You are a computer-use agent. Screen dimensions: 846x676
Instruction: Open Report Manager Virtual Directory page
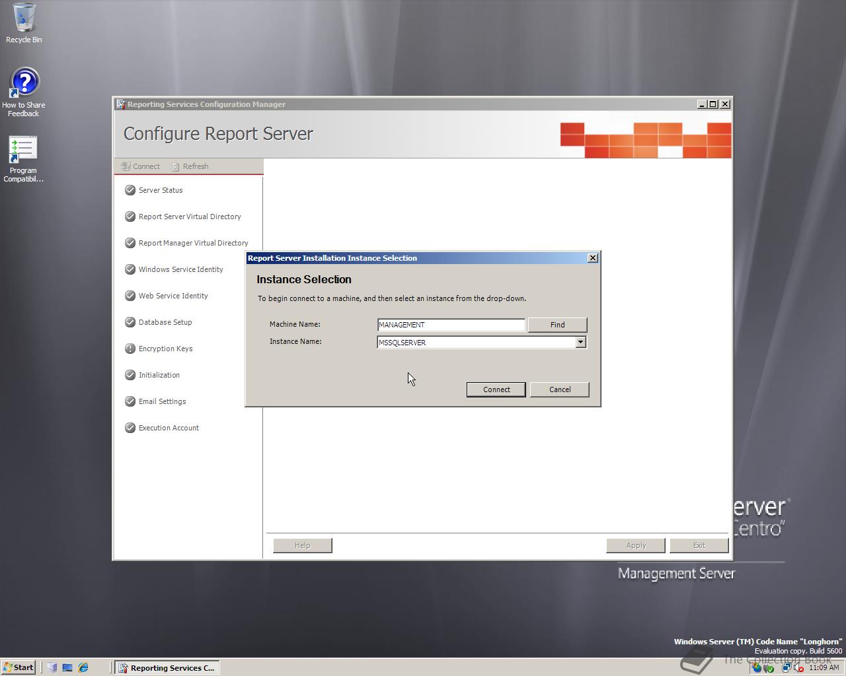(x=193, y=243)
